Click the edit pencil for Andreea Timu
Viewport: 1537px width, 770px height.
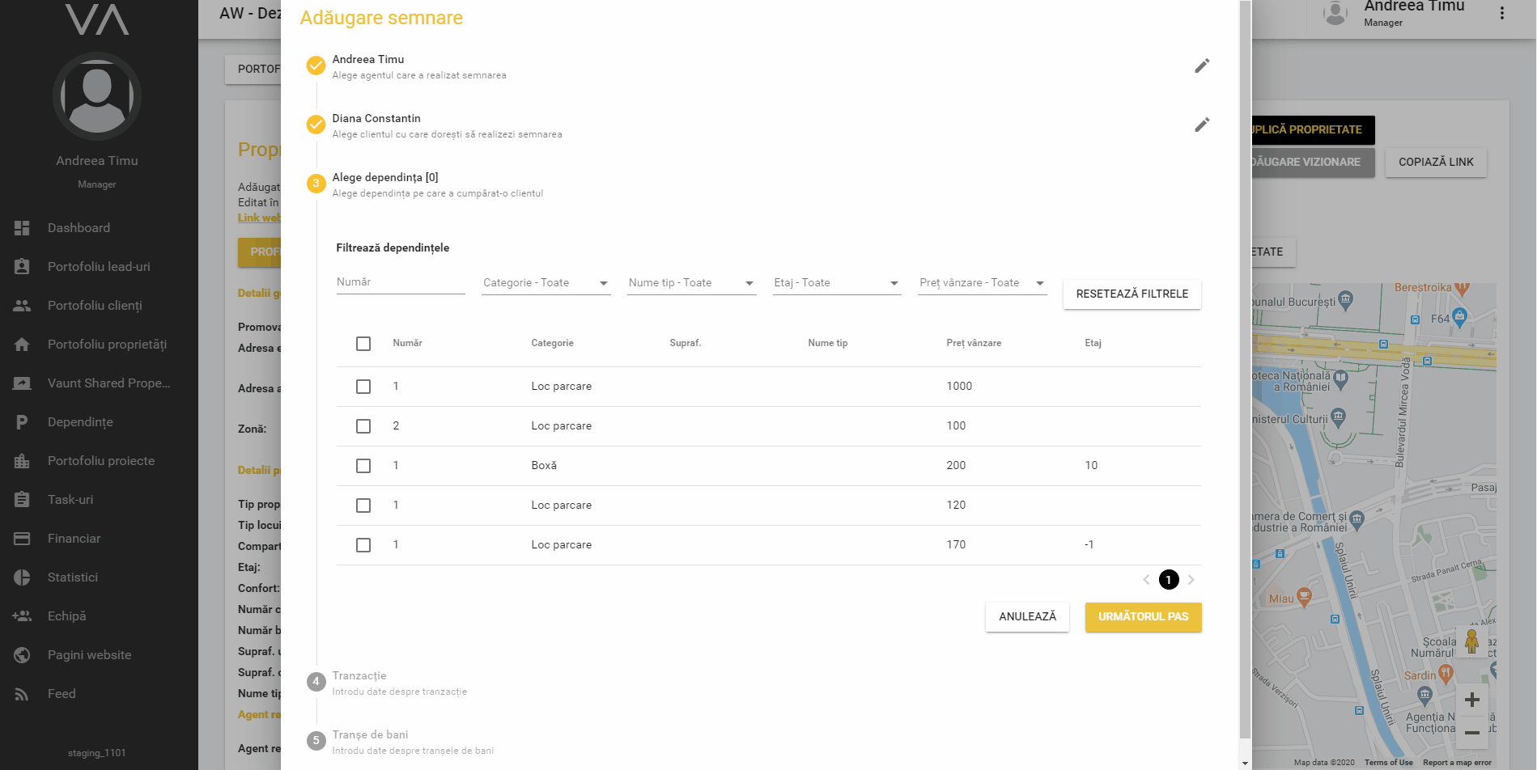pos(1202,66)
